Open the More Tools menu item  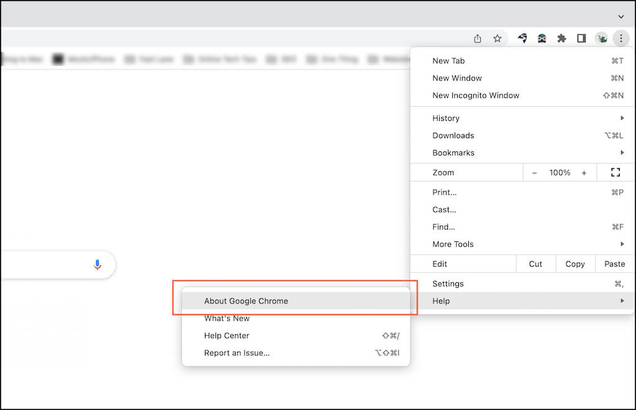pos(522,244)
